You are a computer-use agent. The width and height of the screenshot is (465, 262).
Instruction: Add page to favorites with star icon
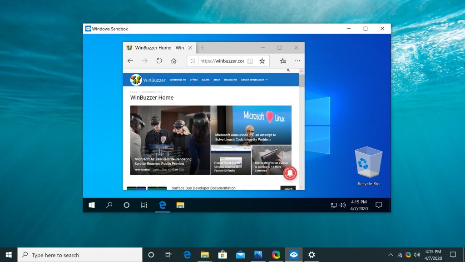click(x=262, y=61)
